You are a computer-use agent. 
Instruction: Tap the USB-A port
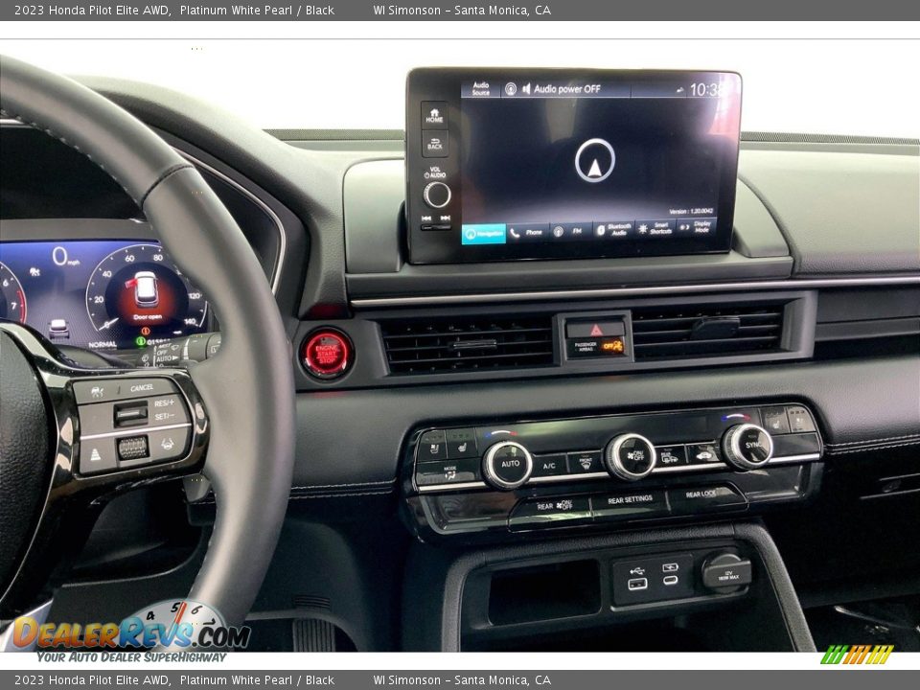(637, 584)
